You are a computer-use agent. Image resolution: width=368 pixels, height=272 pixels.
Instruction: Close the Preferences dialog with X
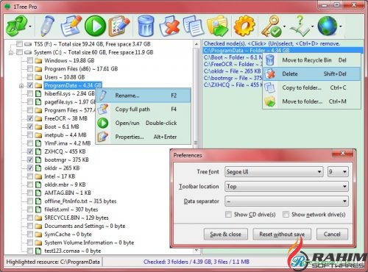tap(343, 154)
